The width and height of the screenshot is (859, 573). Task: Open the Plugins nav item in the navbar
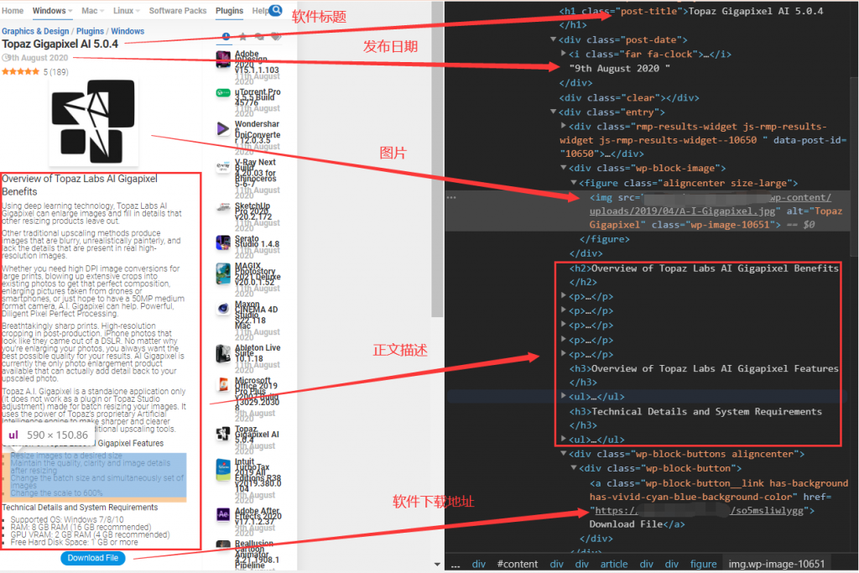[229, 10]
